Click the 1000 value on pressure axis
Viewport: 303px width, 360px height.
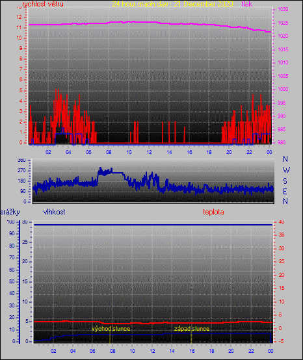point(283,89)
